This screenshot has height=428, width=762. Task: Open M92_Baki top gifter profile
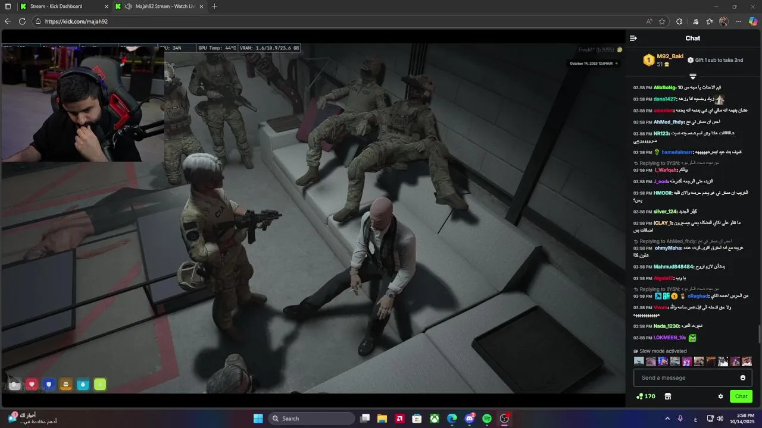tap(670, 56)
